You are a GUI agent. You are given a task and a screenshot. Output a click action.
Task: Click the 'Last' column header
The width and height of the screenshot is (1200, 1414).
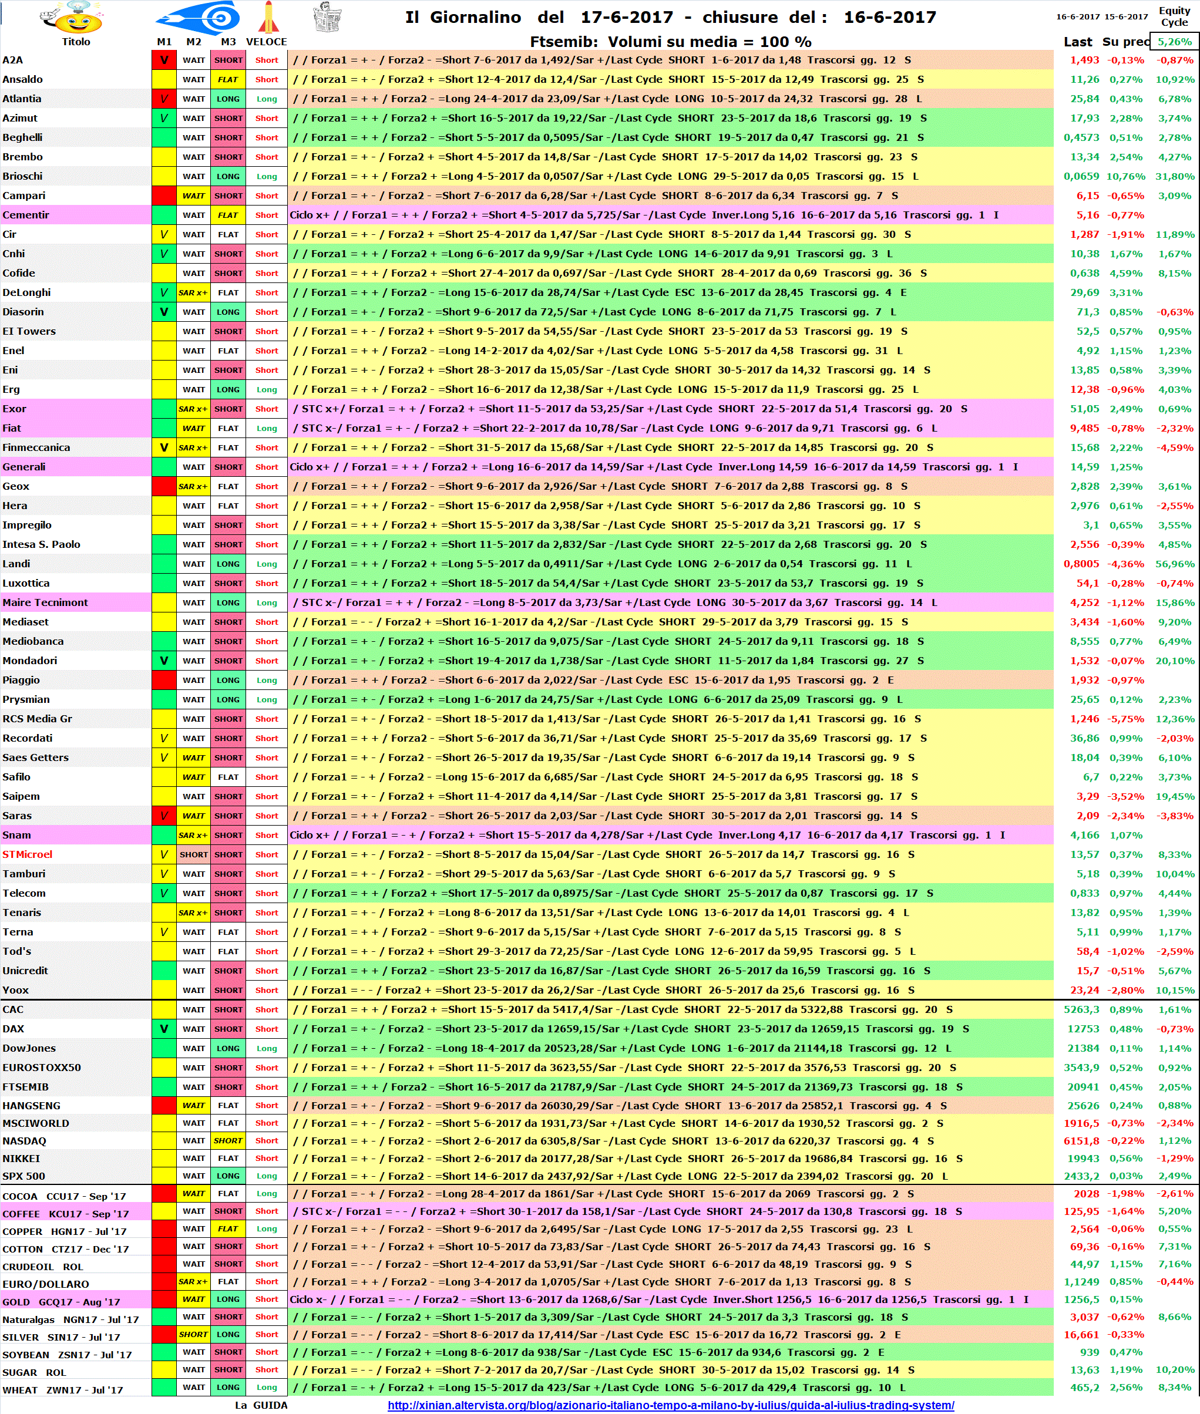point(1078,42)
